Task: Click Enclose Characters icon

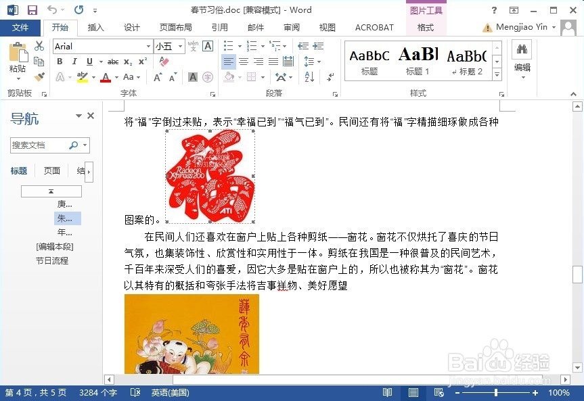Action: [x=208, y=77]
